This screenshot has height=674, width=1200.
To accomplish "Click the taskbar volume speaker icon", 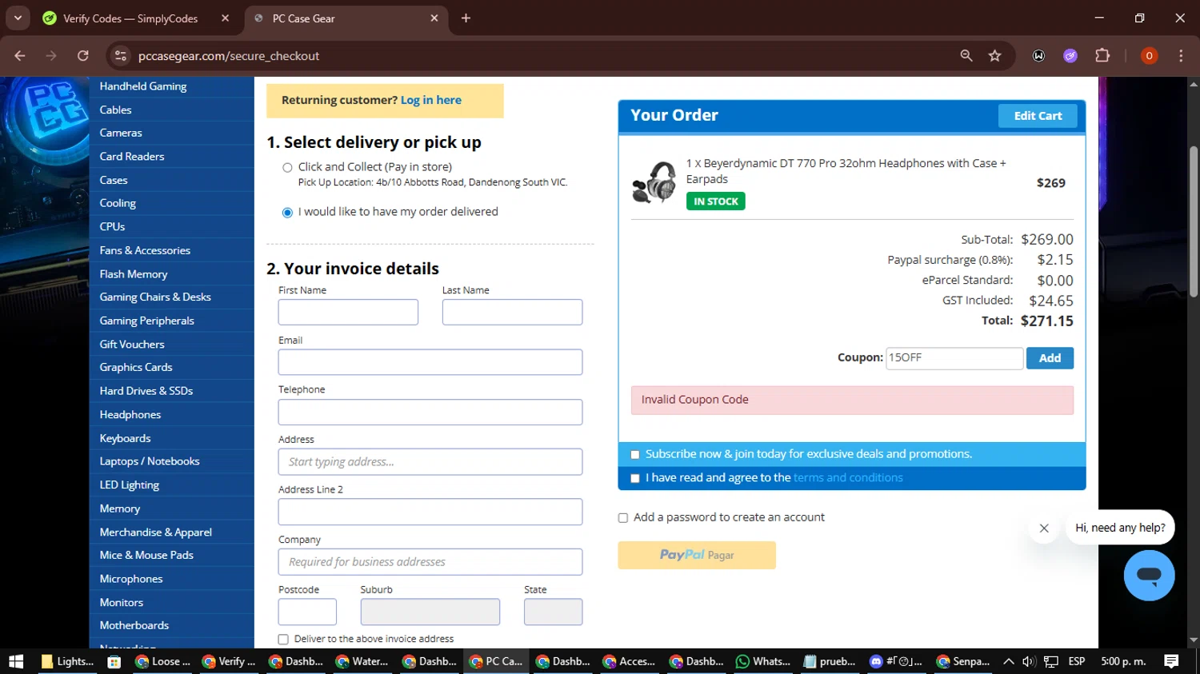I will click(x=1030, y=661).
